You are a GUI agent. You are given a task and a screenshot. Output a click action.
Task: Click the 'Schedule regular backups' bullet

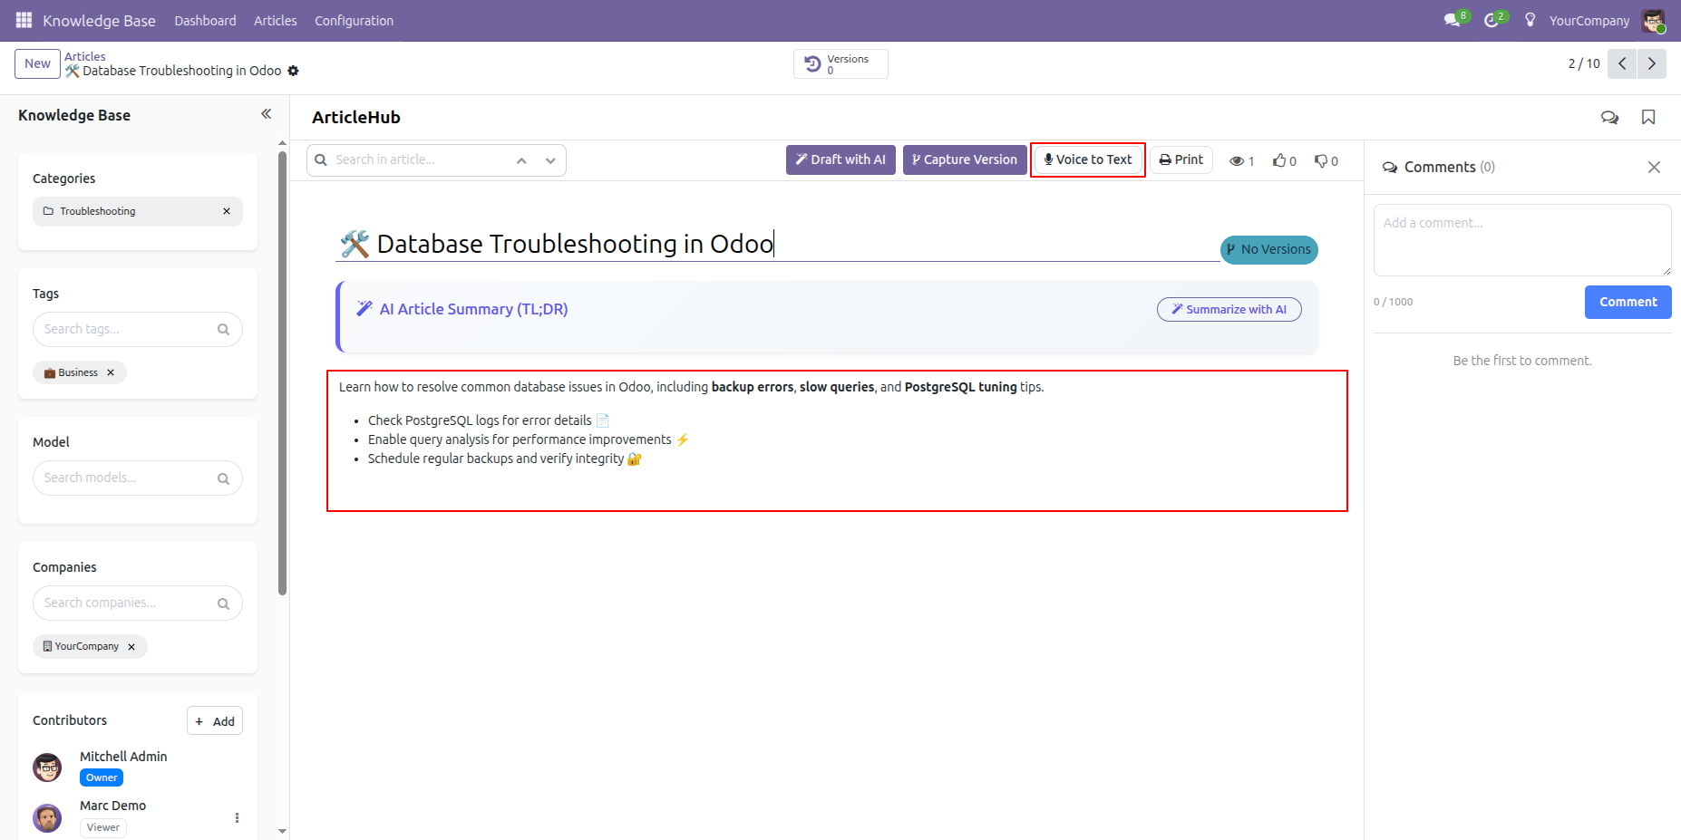coord(505,459)
